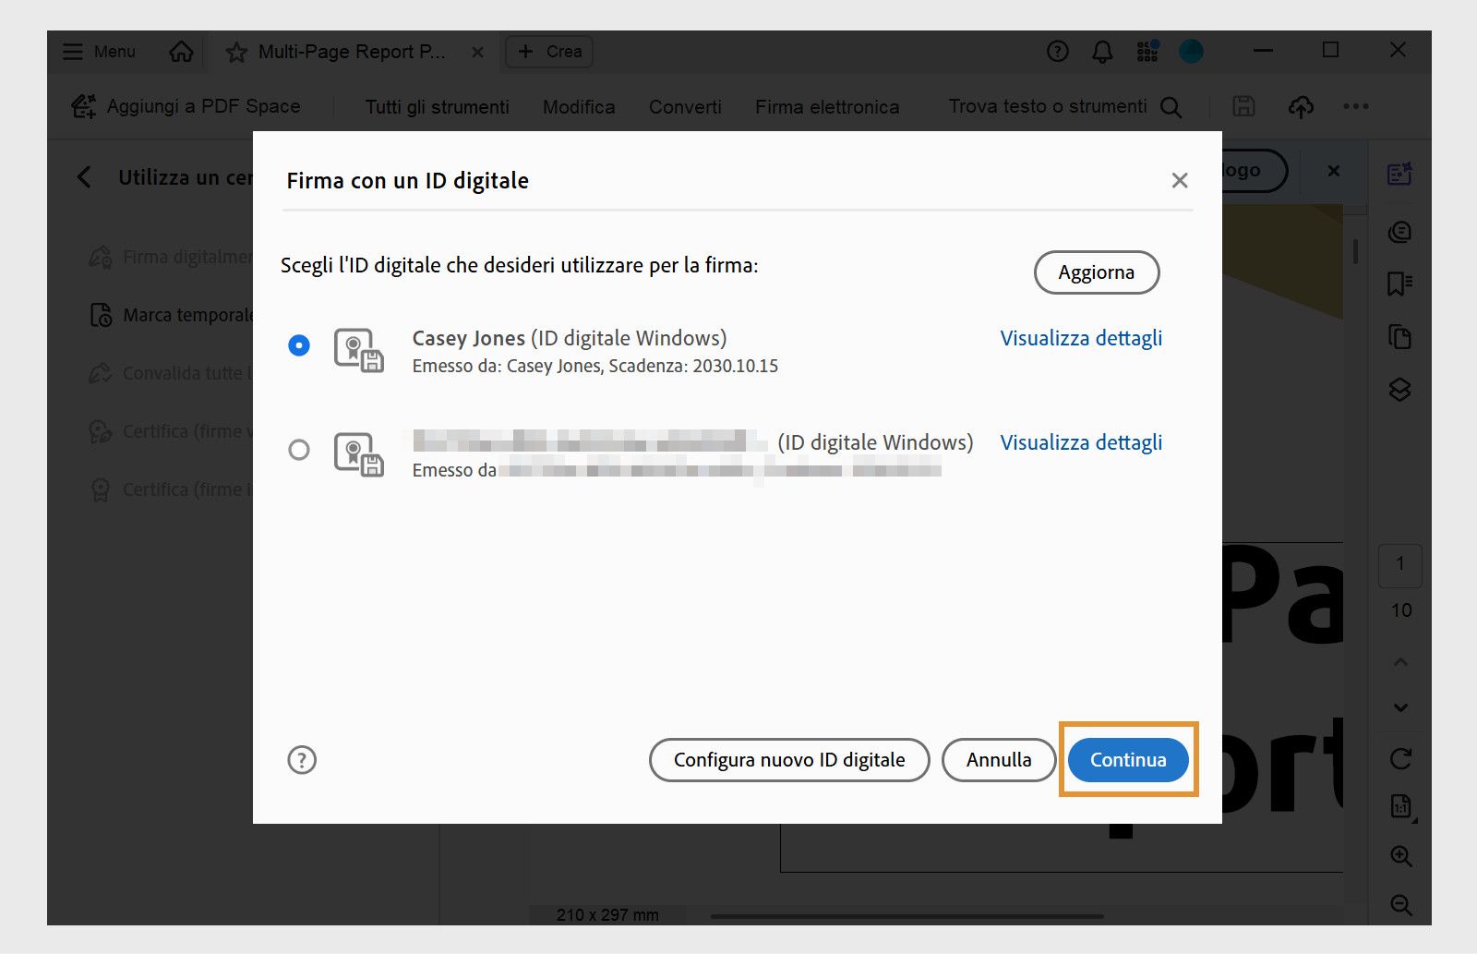The image size is (1477, 954).
Task: Open the cloud share icon in toolbar
Action: click(x=1301, y=106)
